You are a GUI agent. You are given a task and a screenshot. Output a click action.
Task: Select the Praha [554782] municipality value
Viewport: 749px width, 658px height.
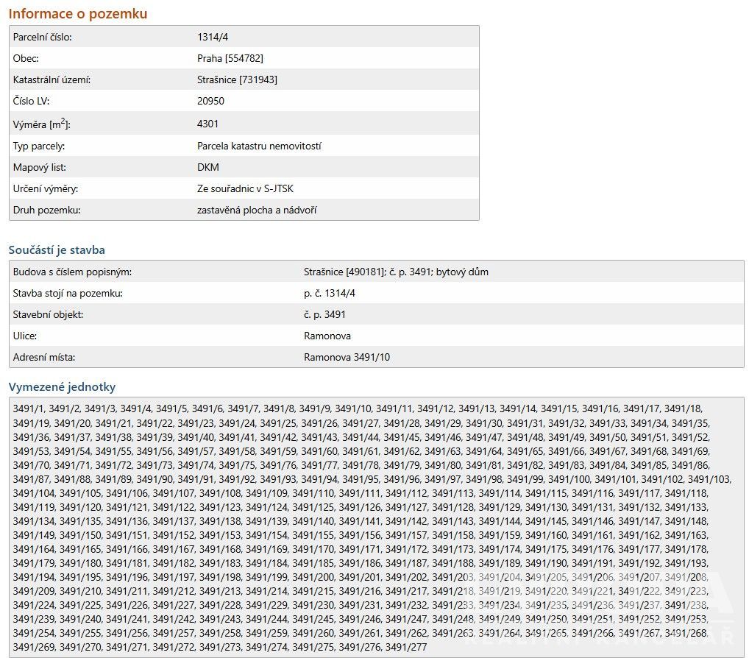pyautogui.click(x=230, y=58)
